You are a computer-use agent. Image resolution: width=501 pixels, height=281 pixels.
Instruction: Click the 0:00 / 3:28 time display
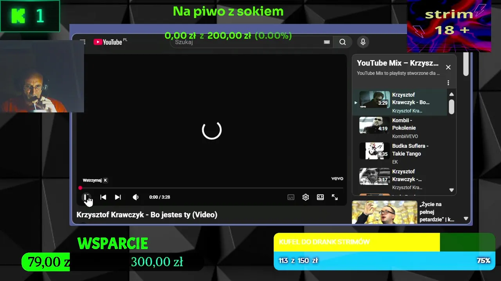160,197
